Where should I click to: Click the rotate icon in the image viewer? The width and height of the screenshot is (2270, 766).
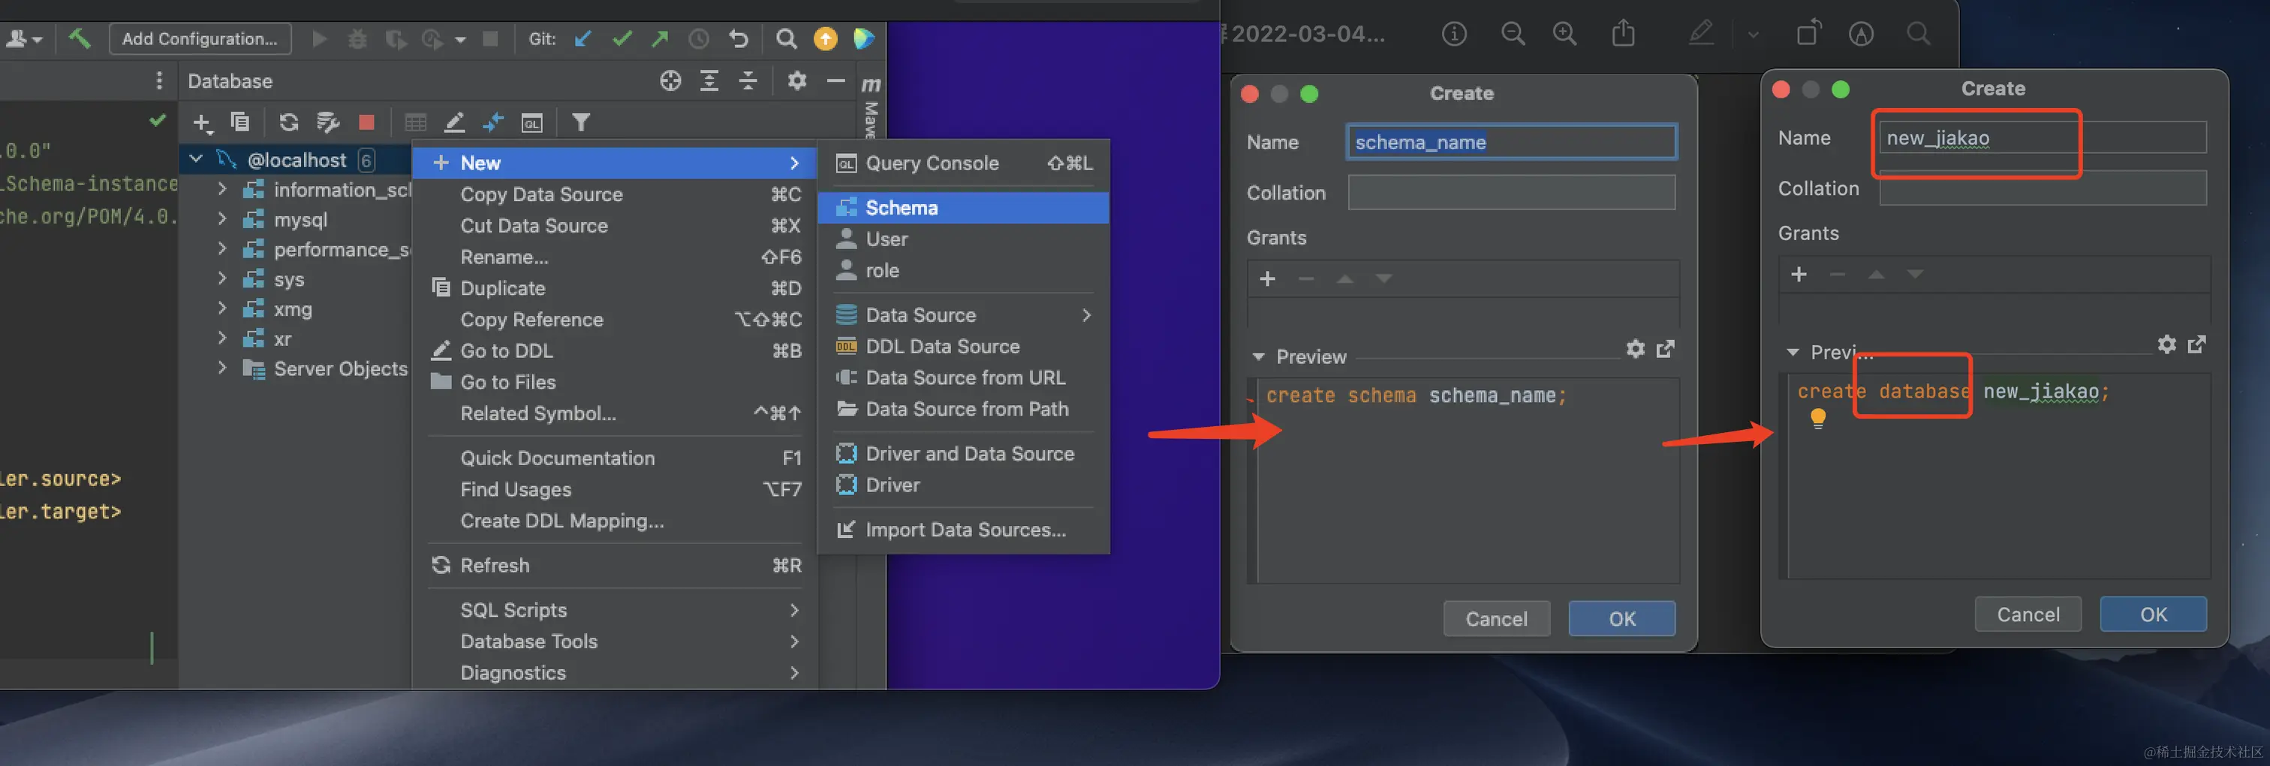pos(1808,34)
